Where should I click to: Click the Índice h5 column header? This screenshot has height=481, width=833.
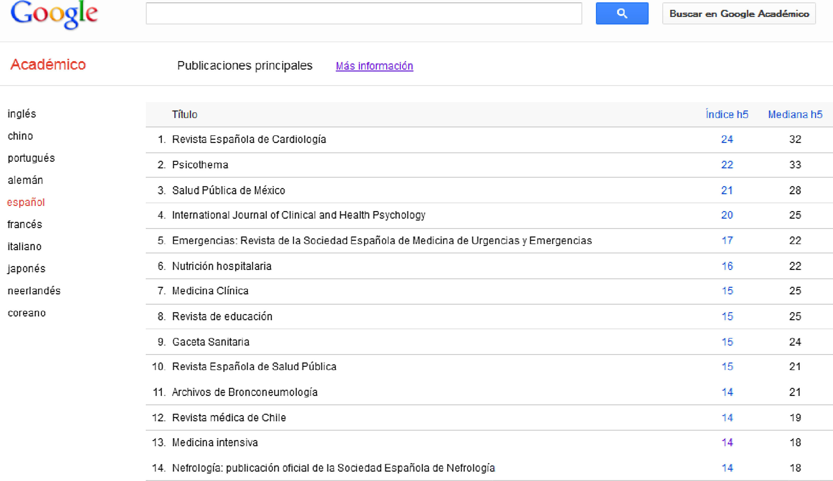[726, 114]
